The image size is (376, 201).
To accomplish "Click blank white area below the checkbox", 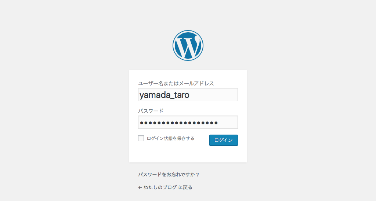I will [x=168, y=153].
